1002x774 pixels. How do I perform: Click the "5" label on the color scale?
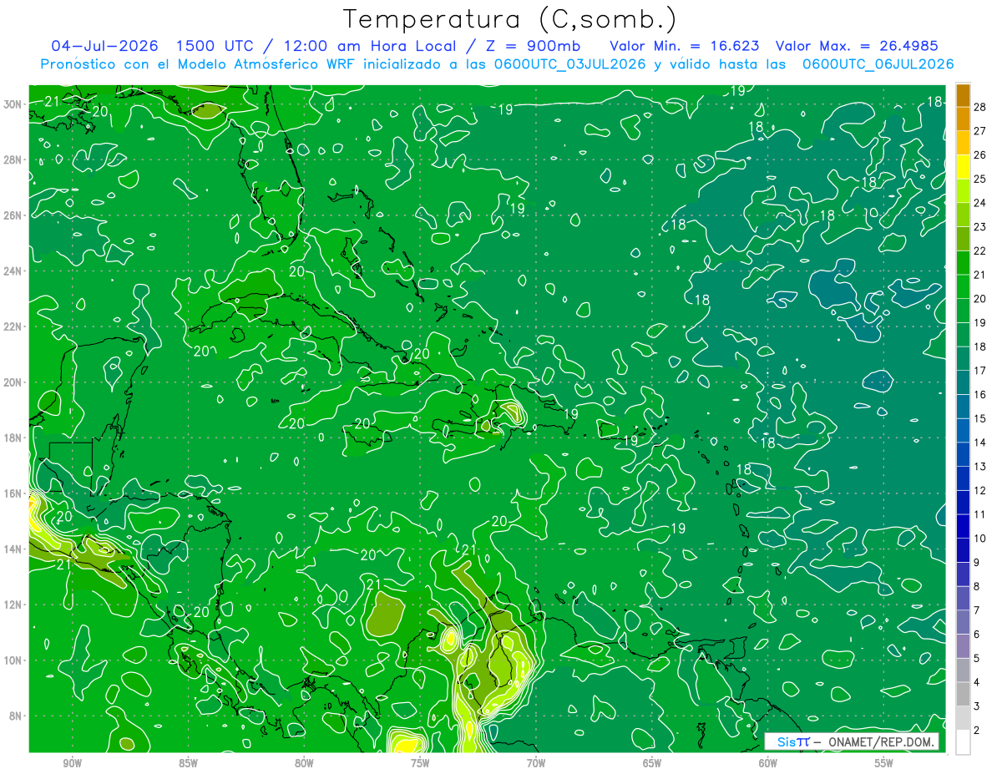(976, 658)
